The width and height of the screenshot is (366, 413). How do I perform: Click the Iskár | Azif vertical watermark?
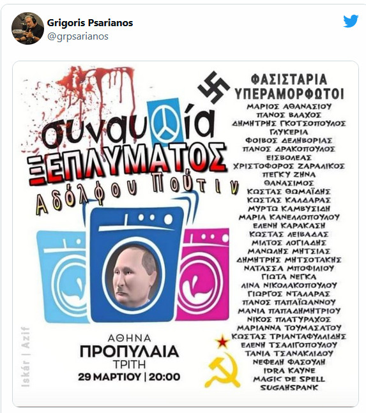point(26,357)
